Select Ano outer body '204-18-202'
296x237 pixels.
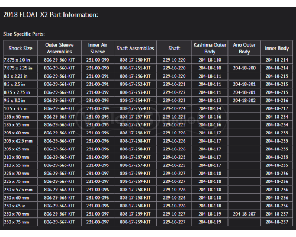pyautogui.click(x=244, y=100)
